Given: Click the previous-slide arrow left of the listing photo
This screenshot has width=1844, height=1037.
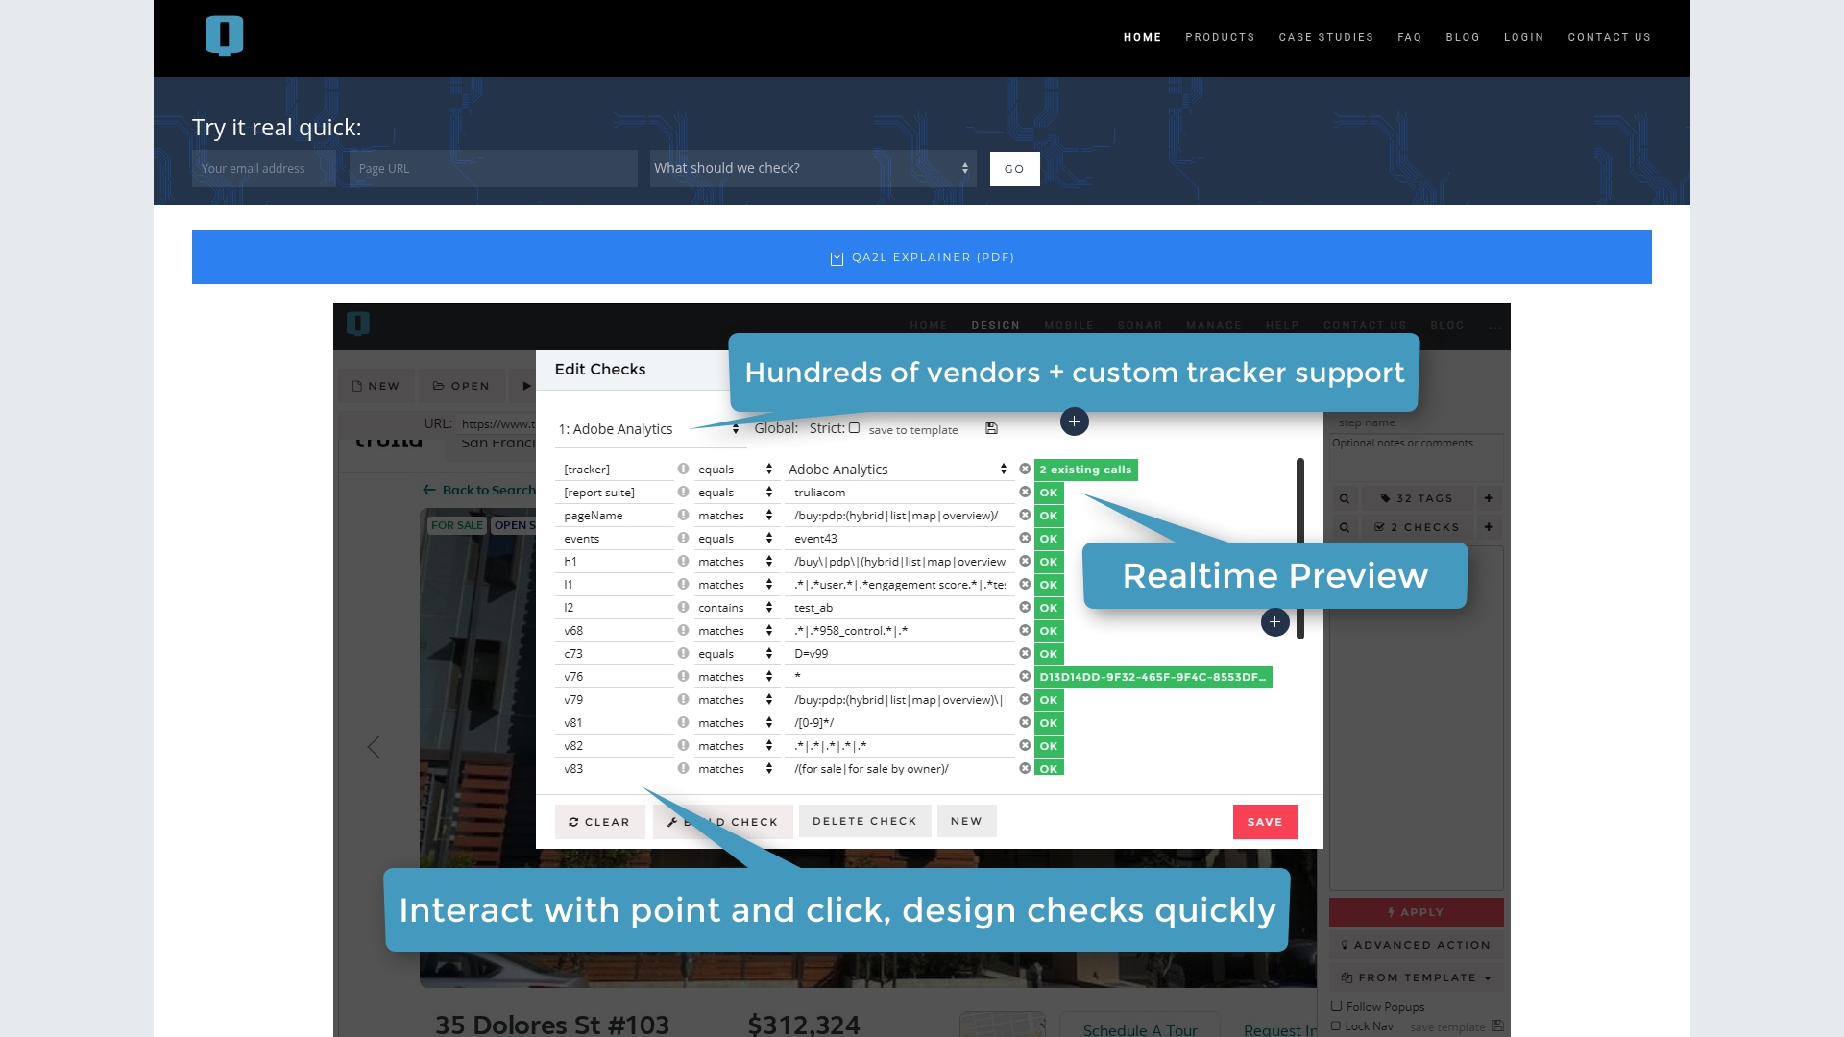Looking at the screenshot, I should click(374, 747).
